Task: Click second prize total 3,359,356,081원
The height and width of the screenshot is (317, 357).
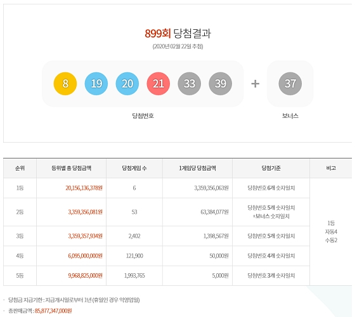Action: [86, 212]
